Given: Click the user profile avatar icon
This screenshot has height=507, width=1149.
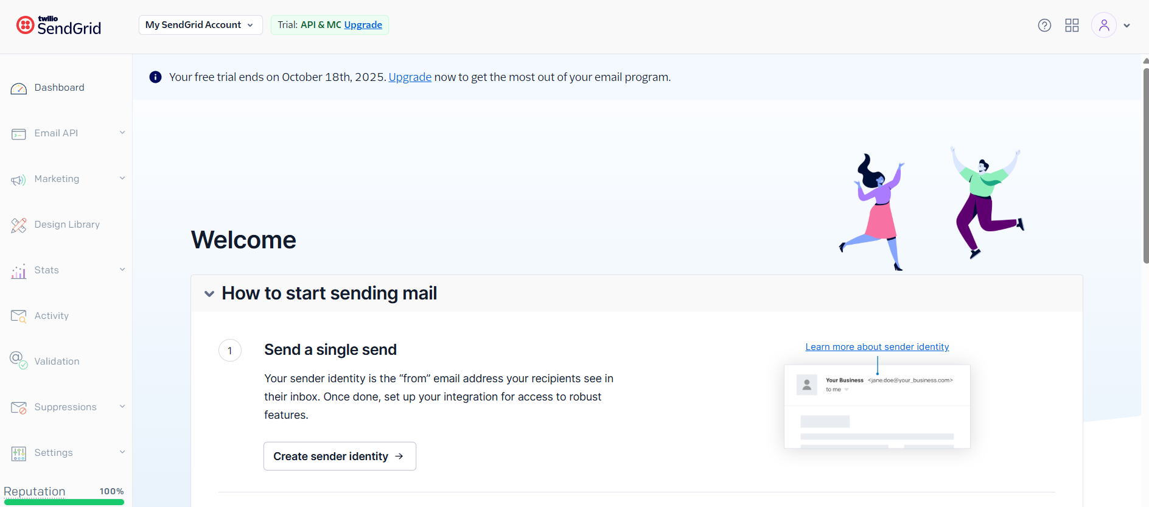Looking at the screenshot, I should coord(1104,26).
